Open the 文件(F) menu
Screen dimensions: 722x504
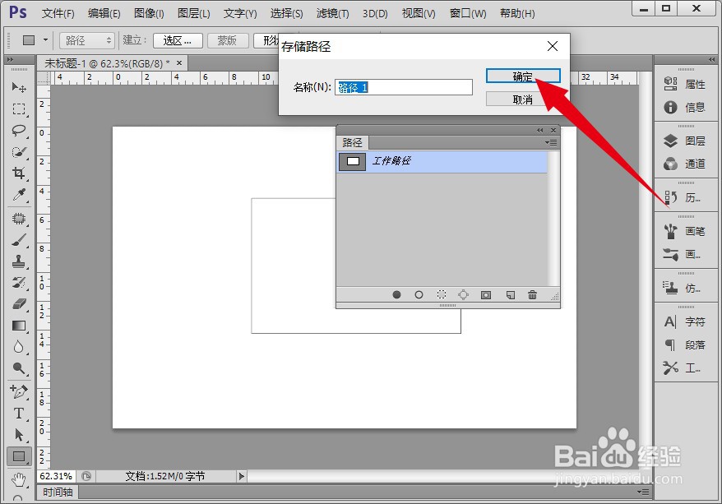pyautogui.click(x=58, y=13)
